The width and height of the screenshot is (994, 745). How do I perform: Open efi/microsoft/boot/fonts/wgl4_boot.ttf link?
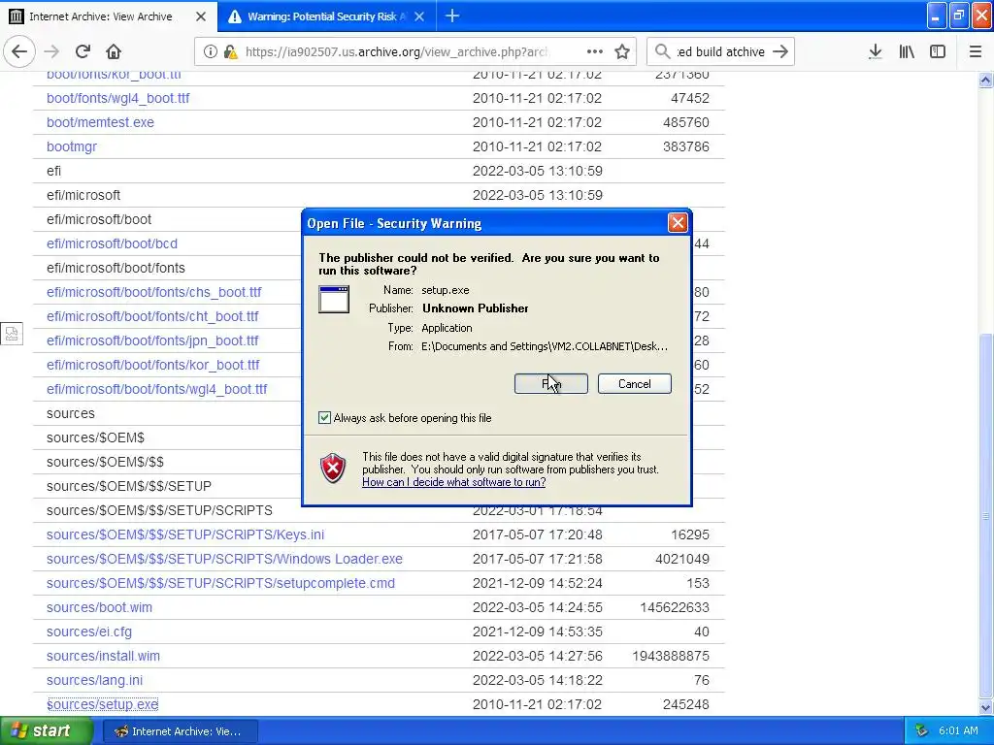pyautogui.click(x=156, y=389)
